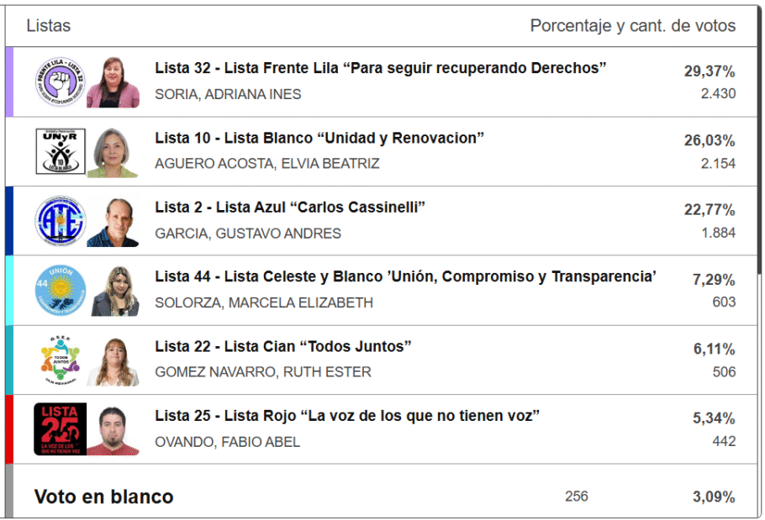
Task: Click the purple color bar of Lista 32
Action: click(x=9, y=81)
